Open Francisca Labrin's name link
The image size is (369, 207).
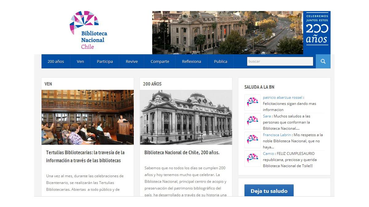(277, 135)
